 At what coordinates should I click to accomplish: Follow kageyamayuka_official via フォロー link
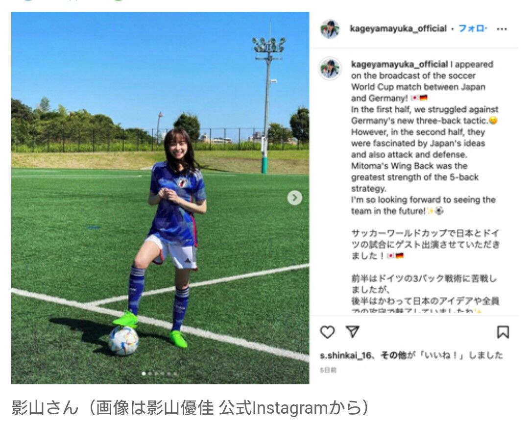473,29
